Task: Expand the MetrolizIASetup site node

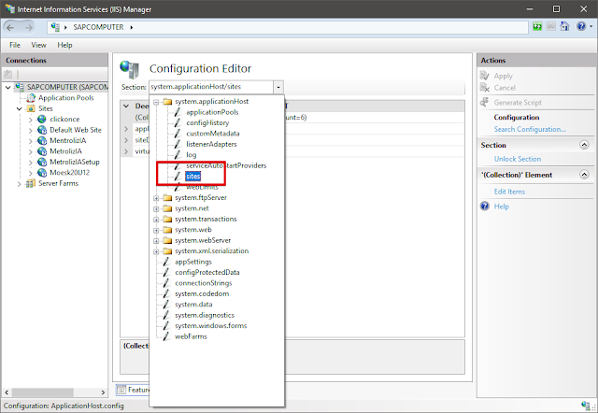Action: tap(31, 163)
